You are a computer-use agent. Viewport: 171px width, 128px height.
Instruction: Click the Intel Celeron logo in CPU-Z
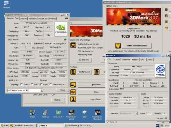160,71
